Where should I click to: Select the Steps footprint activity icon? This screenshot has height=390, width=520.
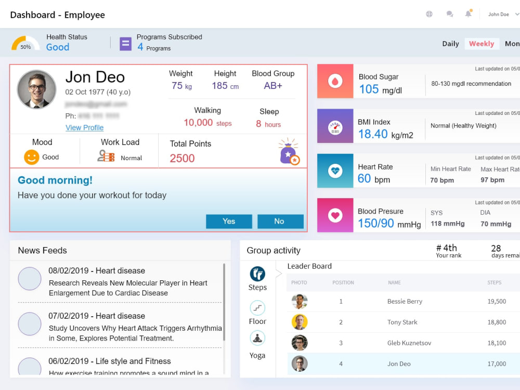(257, 274)
